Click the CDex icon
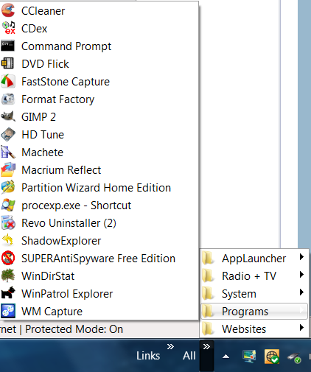The height and width of the screenshot is (372, 311). coord(8,29)
